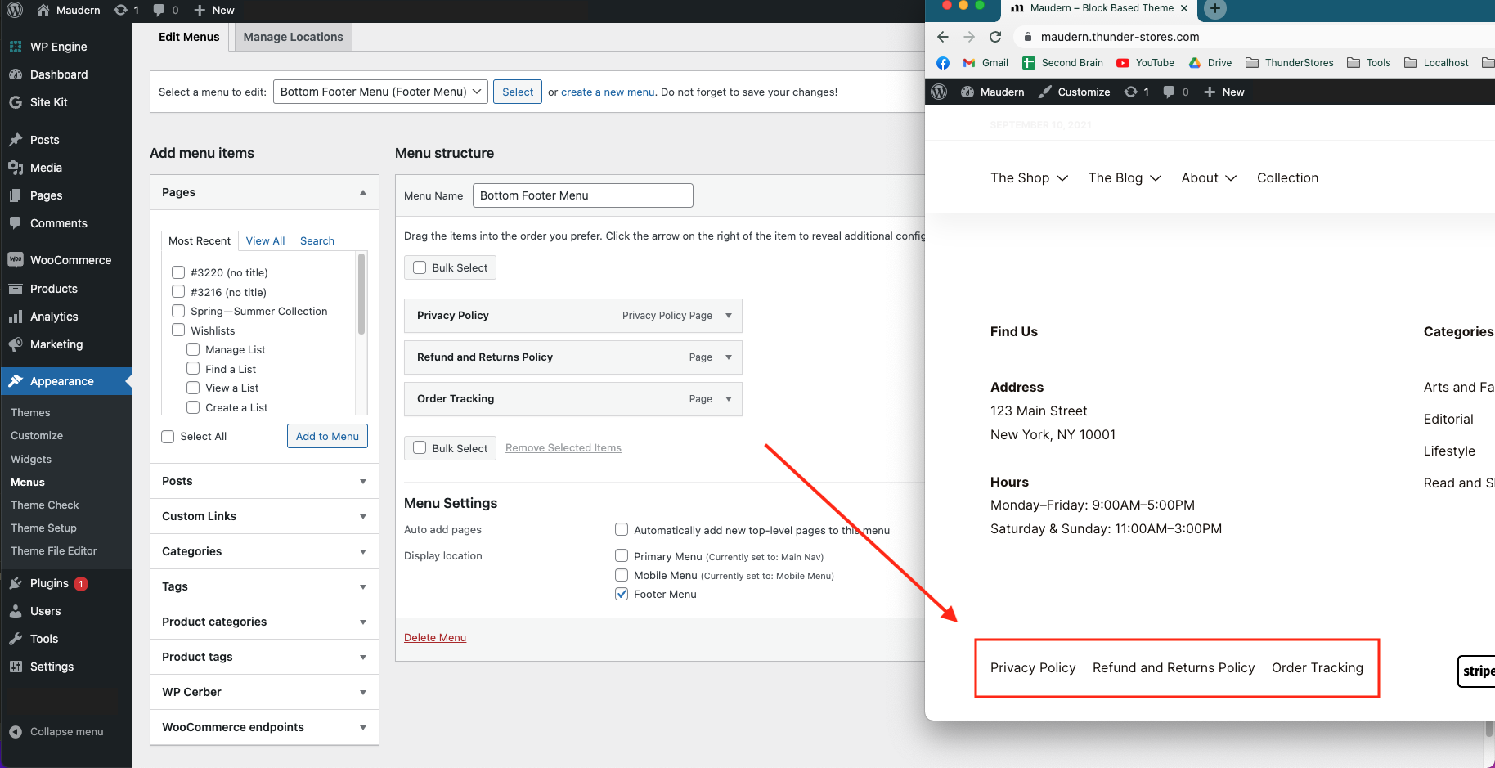Open the View All pages tab
Viewport: 1495px width, 768px height.
tap(265, 240)
